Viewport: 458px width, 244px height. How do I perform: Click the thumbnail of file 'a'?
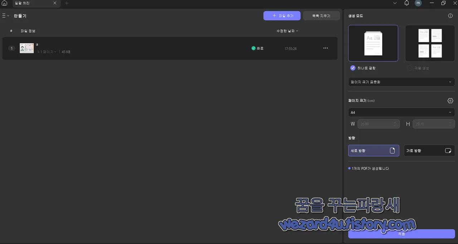point(26,48)
